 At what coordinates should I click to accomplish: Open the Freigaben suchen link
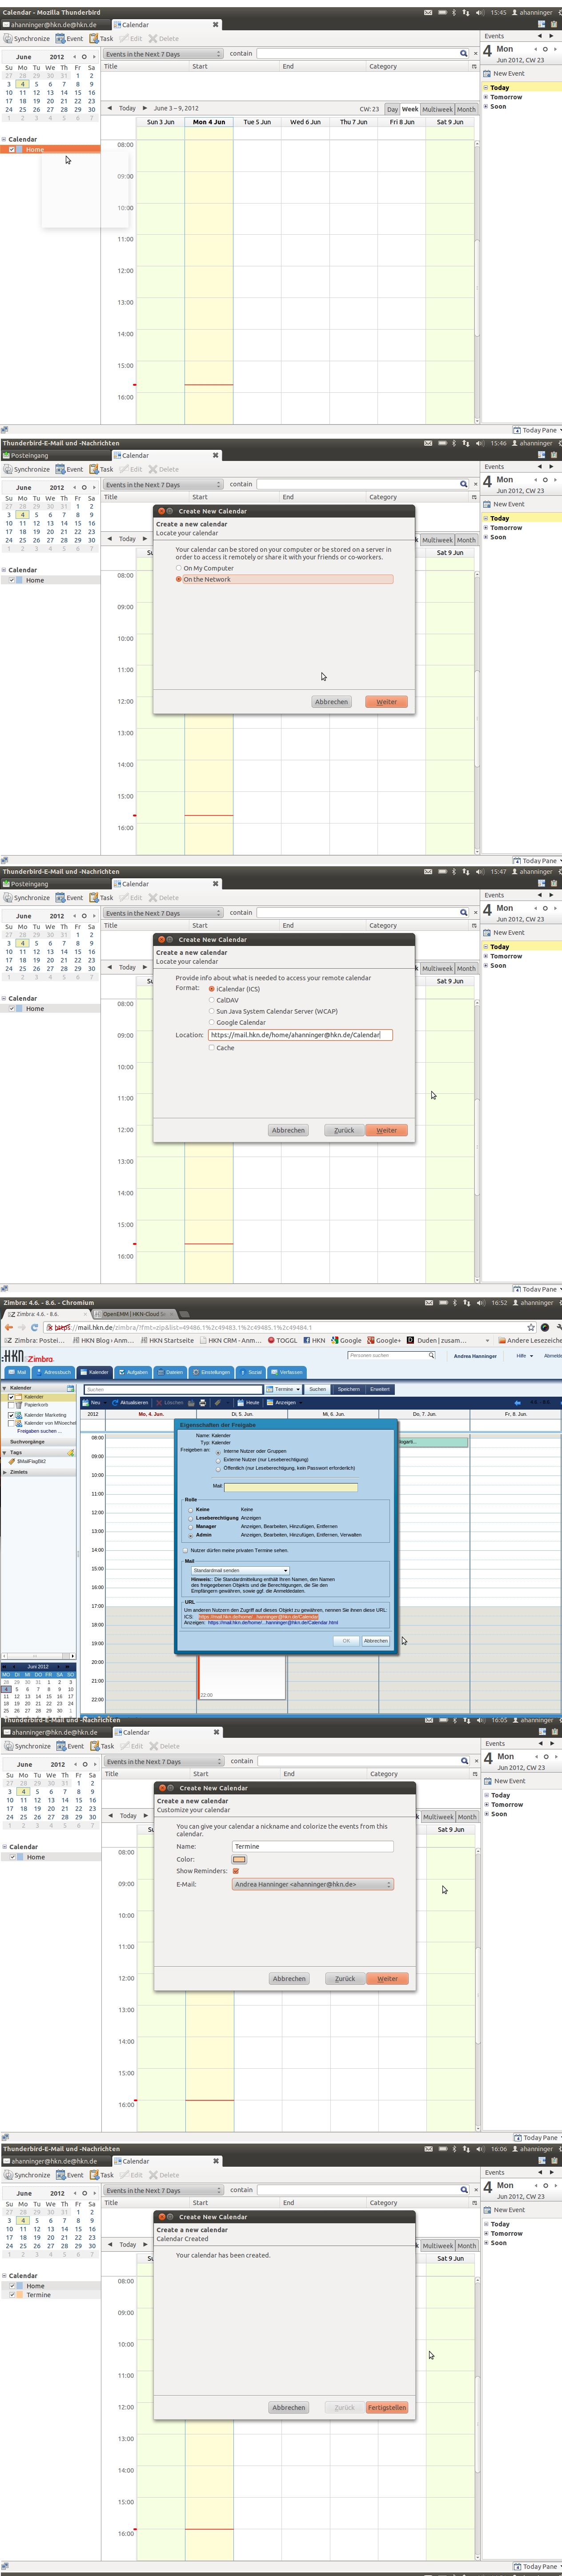pyautogui.click(x=39, y=1431)
